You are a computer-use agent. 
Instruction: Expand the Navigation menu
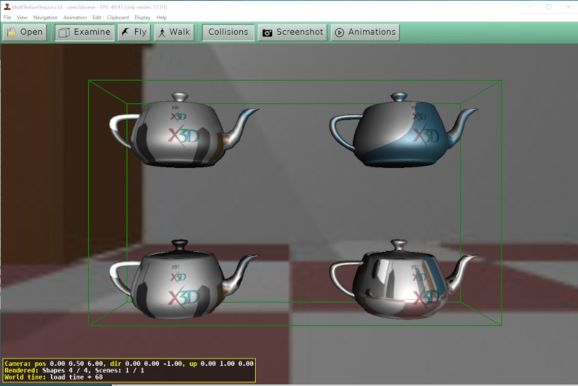tap(45, 17)
